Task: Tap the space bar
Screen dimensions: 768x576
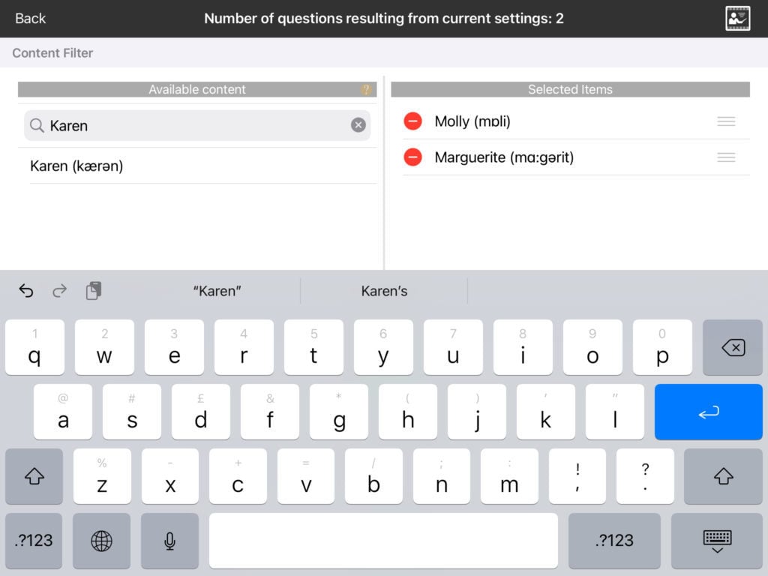Action: [x=383, y=540]
